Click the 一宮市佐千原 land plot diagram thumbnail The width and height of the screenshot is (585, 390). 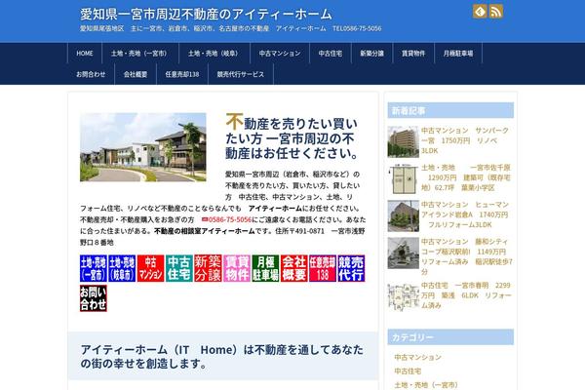(x=403, y=178)
